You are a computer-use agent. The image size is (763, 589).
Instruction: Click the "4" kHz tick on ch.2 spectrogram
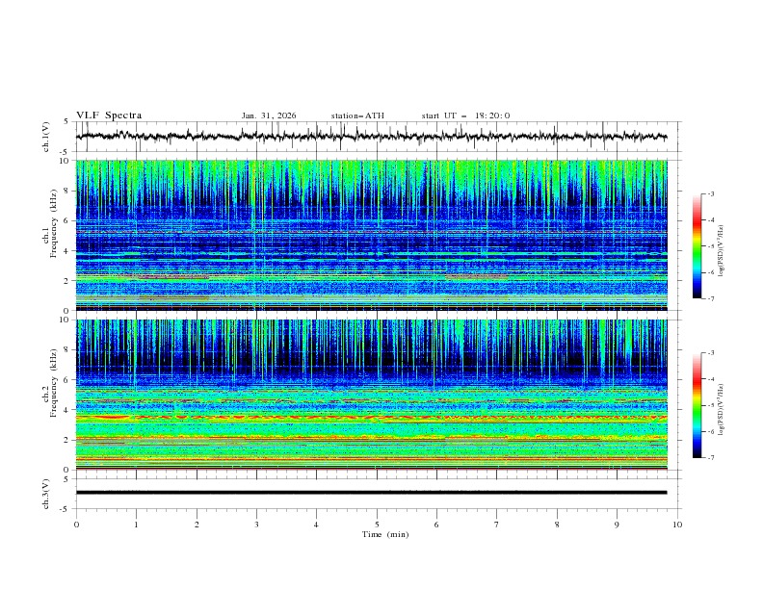tap(66, 410)
